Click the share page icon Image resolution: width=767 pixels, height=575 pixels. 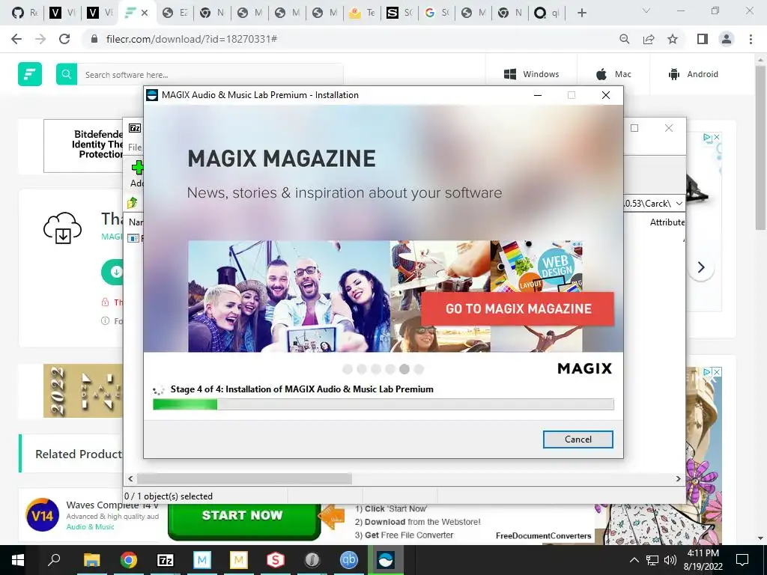[649, 39]
